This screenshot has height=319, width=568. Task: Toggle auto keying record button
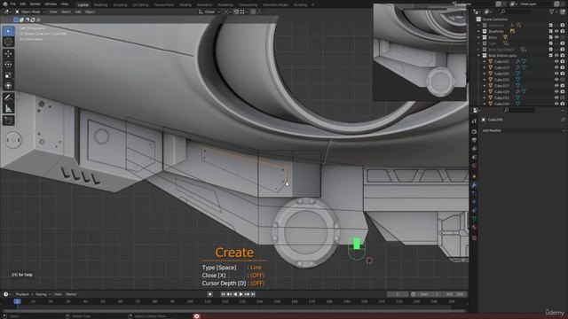209,294
